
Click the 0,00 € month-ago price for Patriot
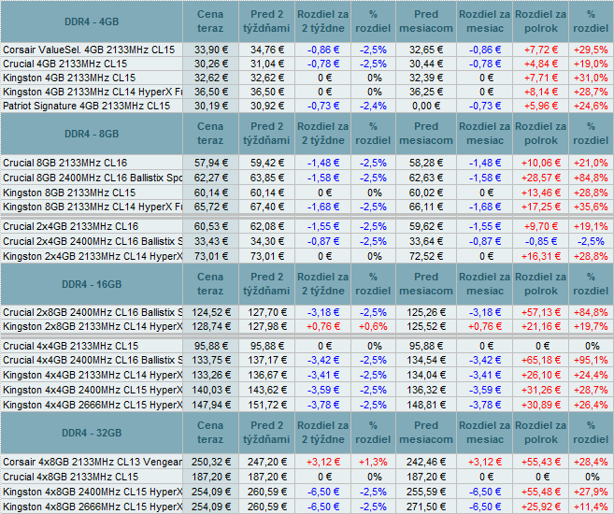coord(426,107)
